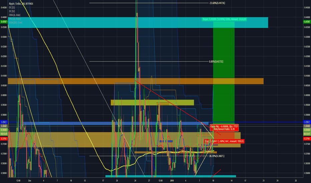This screenshot has height=183, width=311.
Task: Click the Ripple / Dollar BITFINEX symbol title
Action: pos(21,4)
